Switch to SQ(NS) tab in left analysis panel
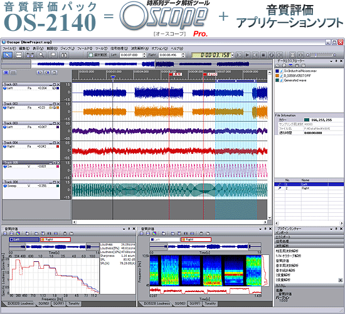 pos(43,303)
